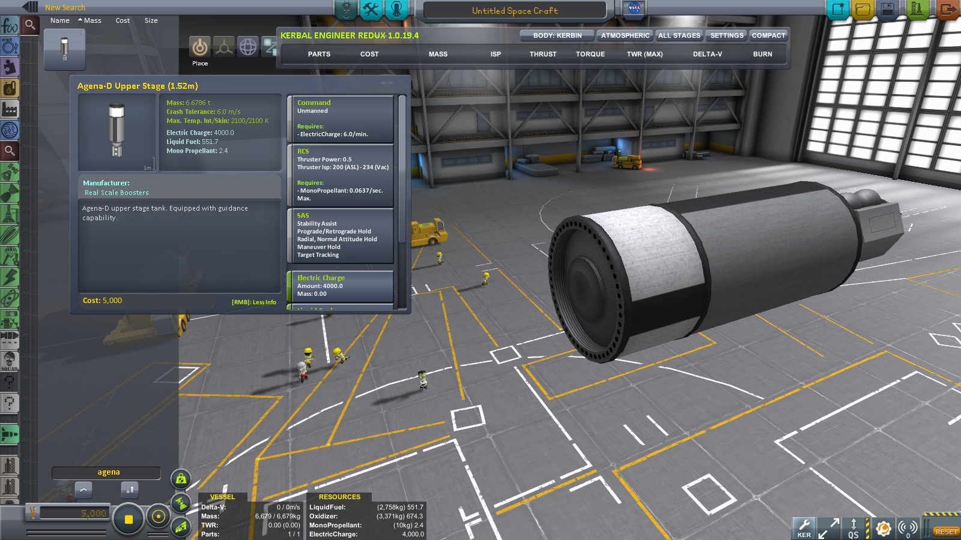This screenshot has height=540, width=961.
Task: Sort parts by Name
Action: [60, 20]
